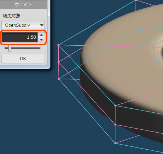This screenshot has width=163, height=154.
Task: Click the weight slider handle
Action: click(x=10, y=48)
